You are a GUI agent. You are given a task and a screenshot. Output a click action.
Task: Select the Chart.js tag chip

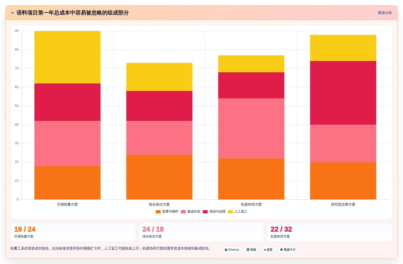232,250
